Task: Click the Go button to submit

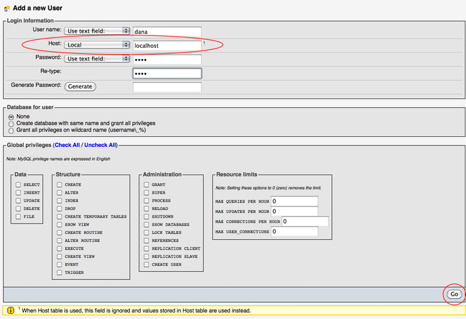Action: pos(454,295)
